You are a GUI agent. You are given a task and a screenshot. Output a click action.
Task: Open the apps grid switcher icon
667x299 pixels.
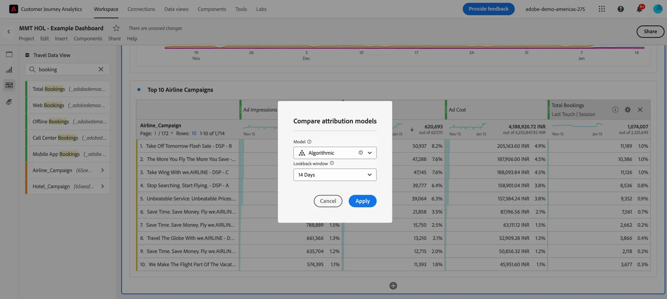tap(602, 9)
